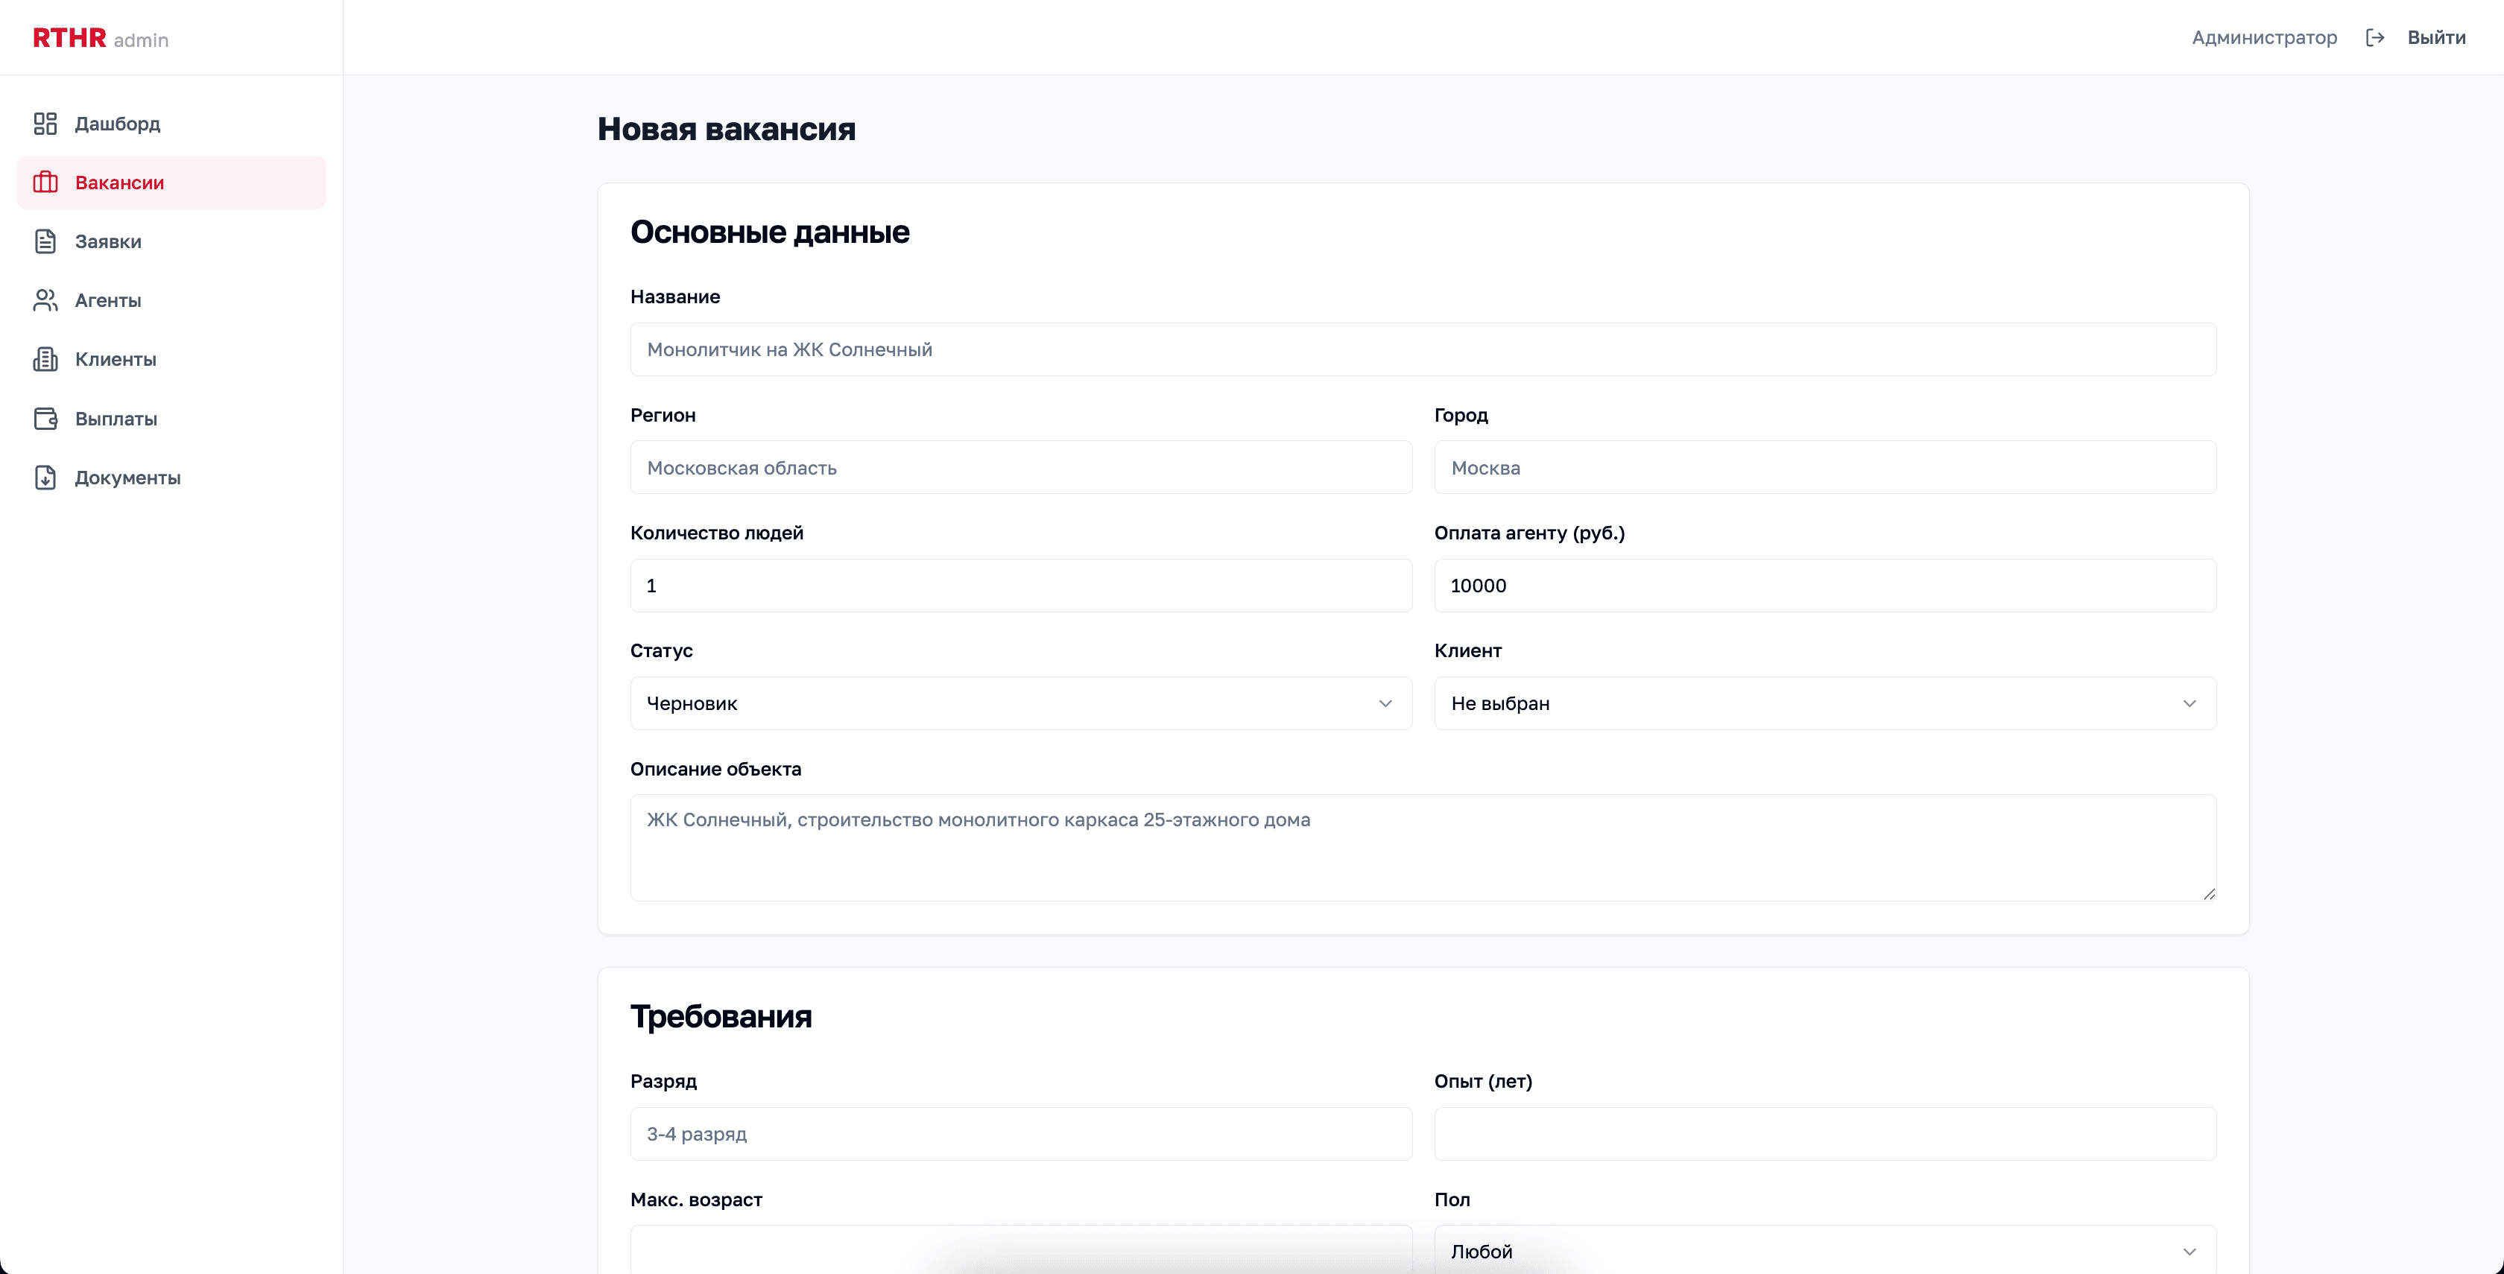Click the Описание объекта textarea
Viewport: 2504px width, 1274px height.
1423,847
